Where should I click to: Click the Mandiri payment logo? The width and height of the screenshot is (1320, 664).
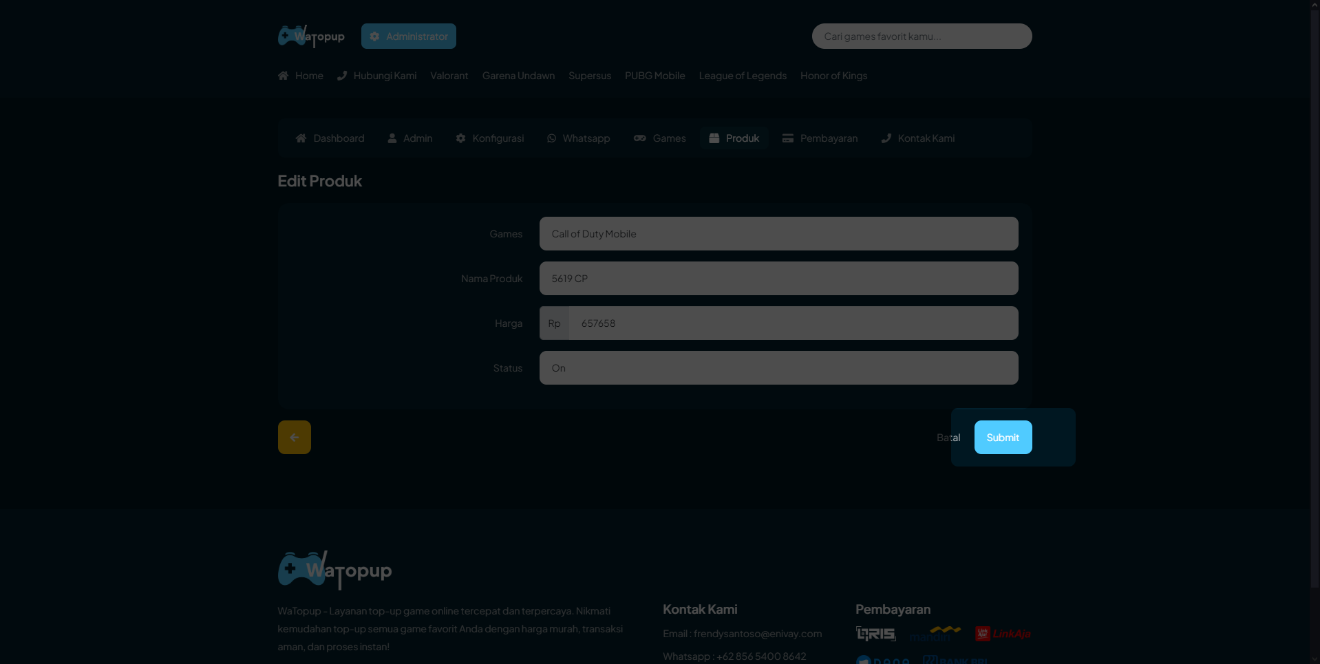[935, 634]
